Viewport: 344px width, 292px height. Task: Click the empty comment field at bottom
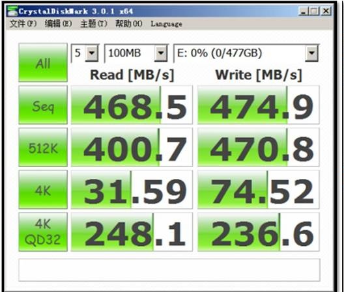point(169,270)
